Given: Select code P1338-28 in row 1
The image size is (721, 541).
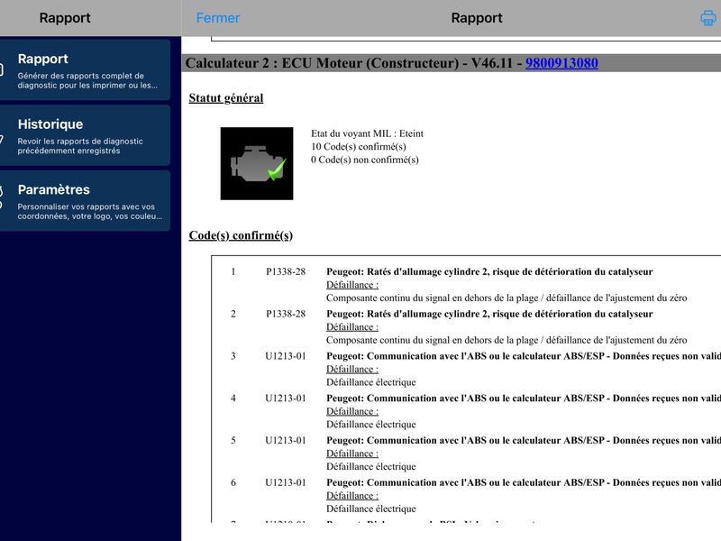Looking at the screenshot, I should 286,271.
